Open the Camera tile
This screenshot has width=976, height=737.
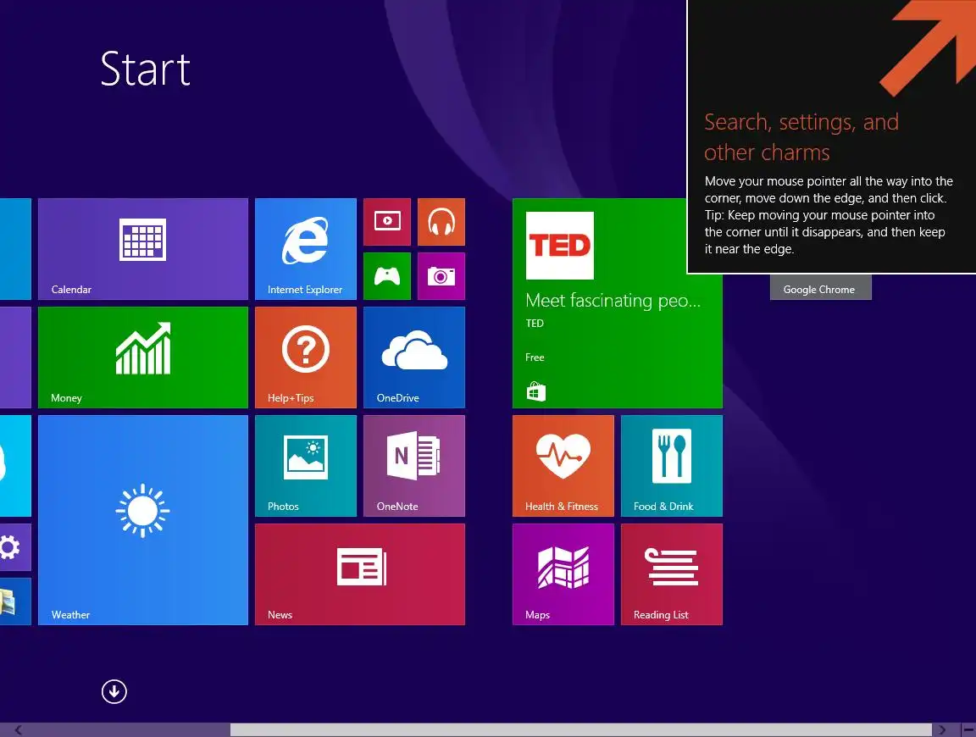[441, 276]
